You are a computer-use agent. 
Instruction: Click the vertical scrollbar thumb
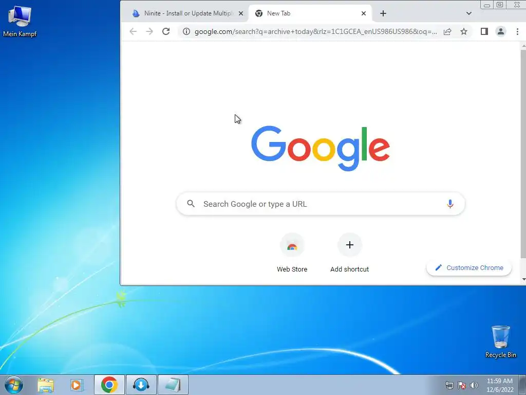tap(523, 154)
